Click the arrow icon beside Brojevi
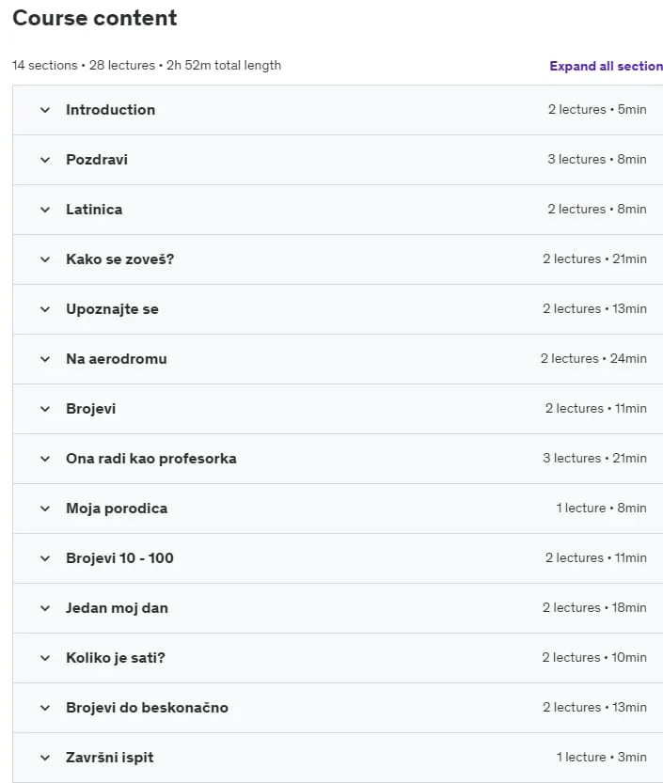 pyautogui.click(x=45, y=409)
